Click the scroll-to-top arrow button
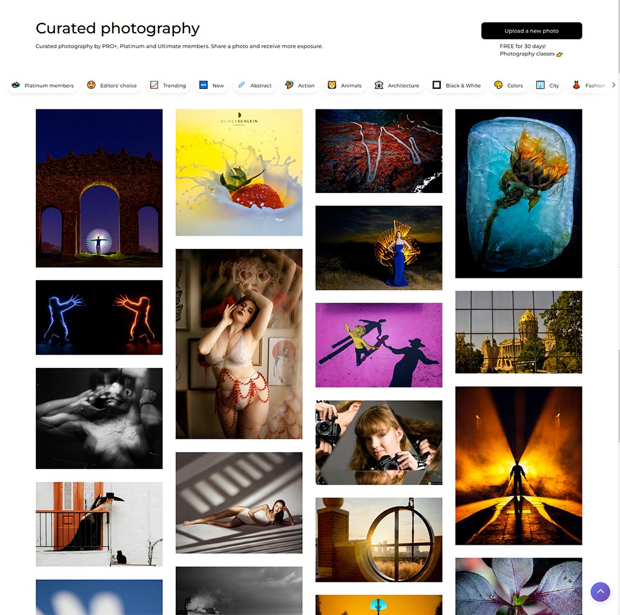This screenshot has width=620, height=615. pos(600,591)
